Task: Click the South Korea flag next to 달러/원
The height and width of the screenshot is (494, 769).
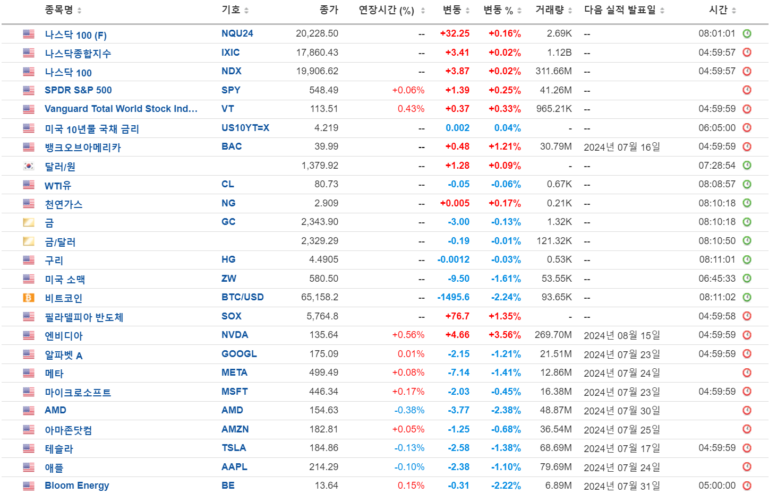Action: point(29,166)
